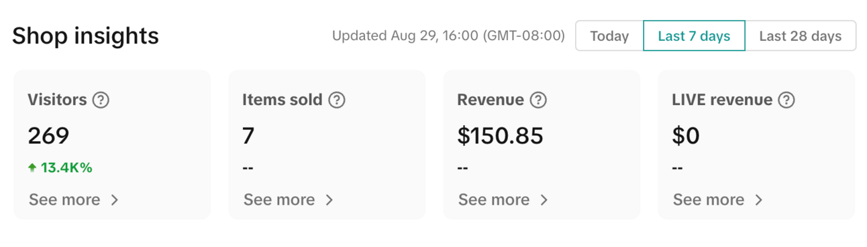Open See more under Visitors
This screenshot has height=247, width=867.
[x=64, y=199]
